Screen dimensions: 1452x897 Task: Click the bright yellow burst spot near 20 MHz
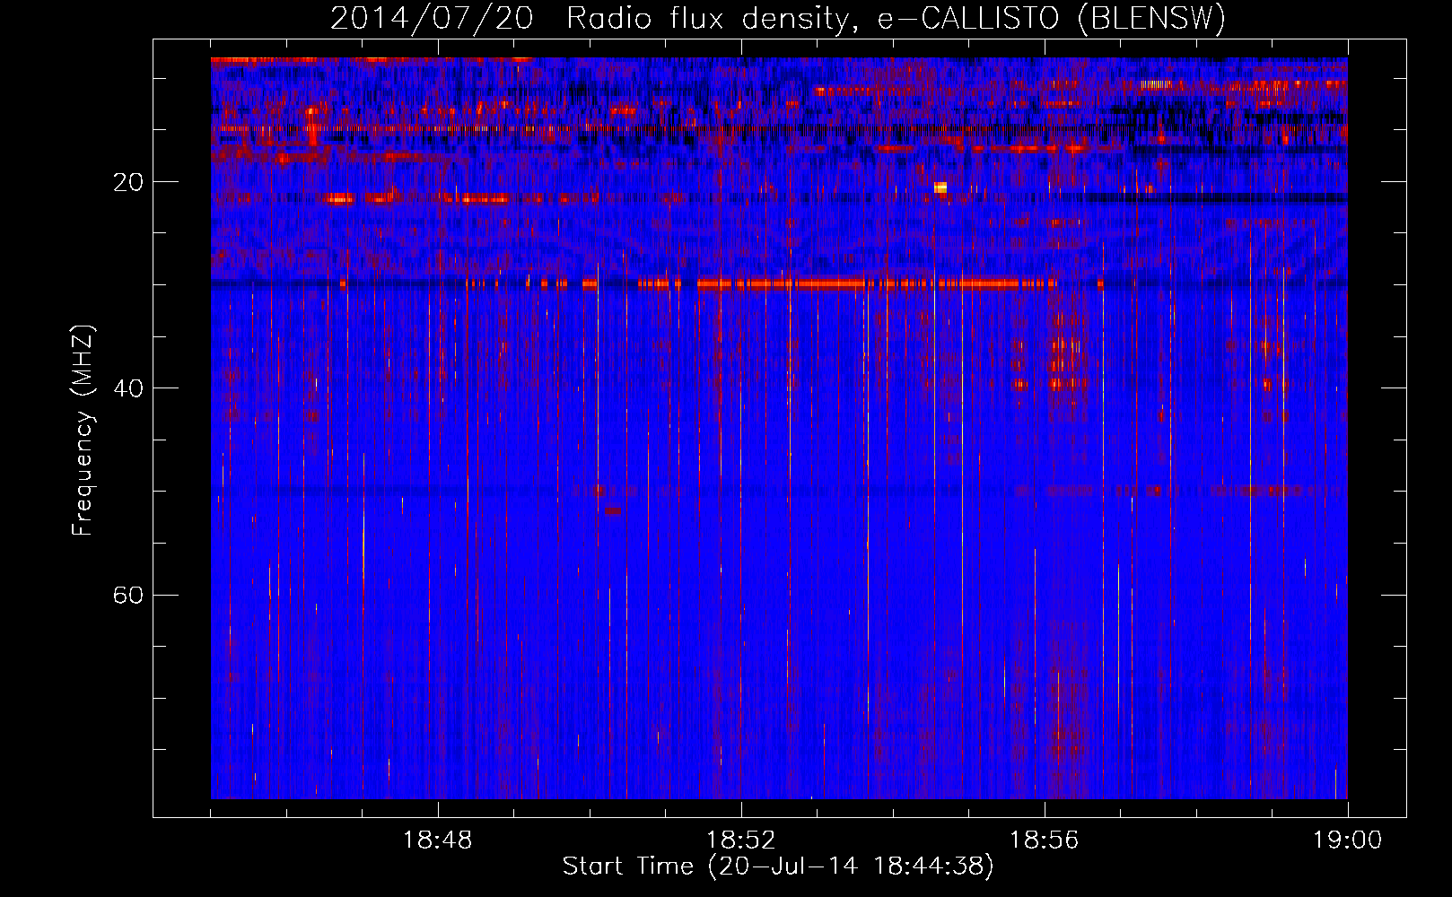pyautogui.click(x=940, y=187)
